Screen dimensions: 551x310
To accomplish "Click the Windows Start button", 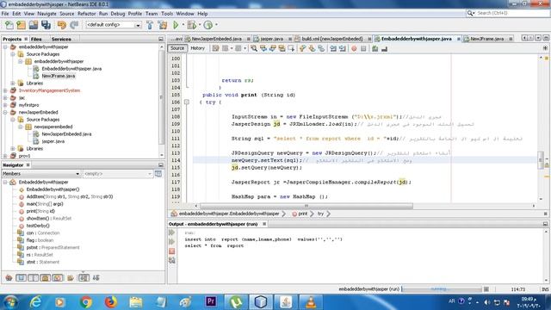I will [x=10, y=302].
